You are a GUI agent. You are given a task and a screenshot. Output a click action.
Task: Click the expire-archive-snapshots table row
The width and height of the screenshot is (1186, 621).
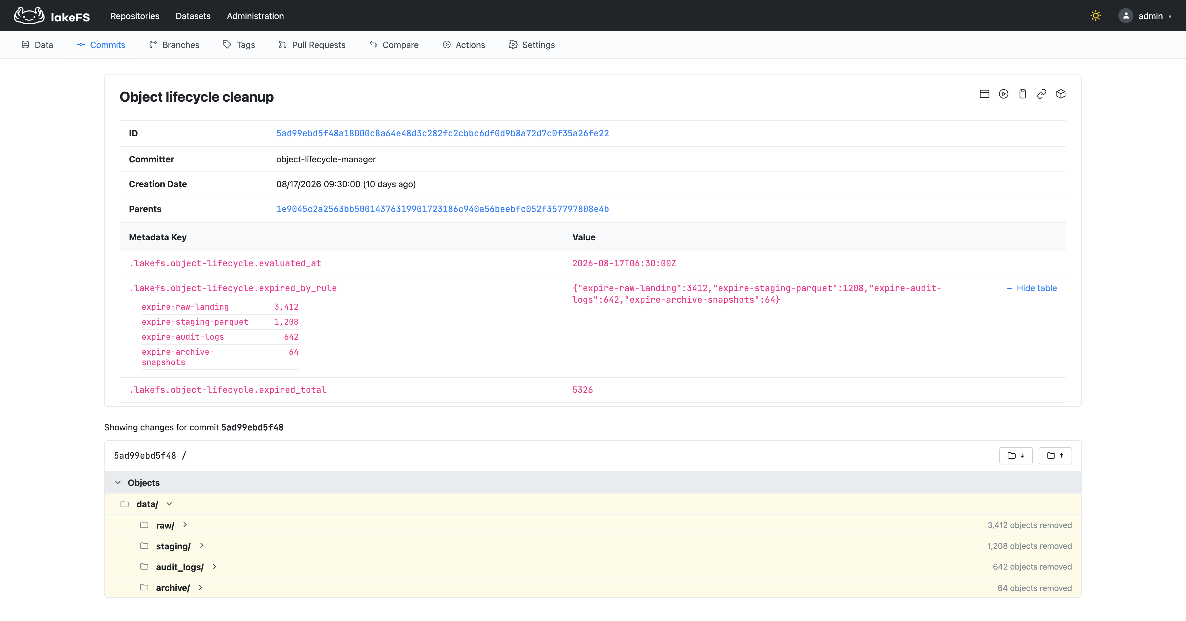pyautogui.click(x=220, y=357)
